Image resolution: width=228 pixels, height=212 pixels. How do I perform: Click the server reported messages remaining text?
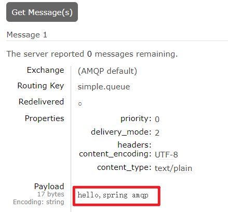tap(92, 54)
